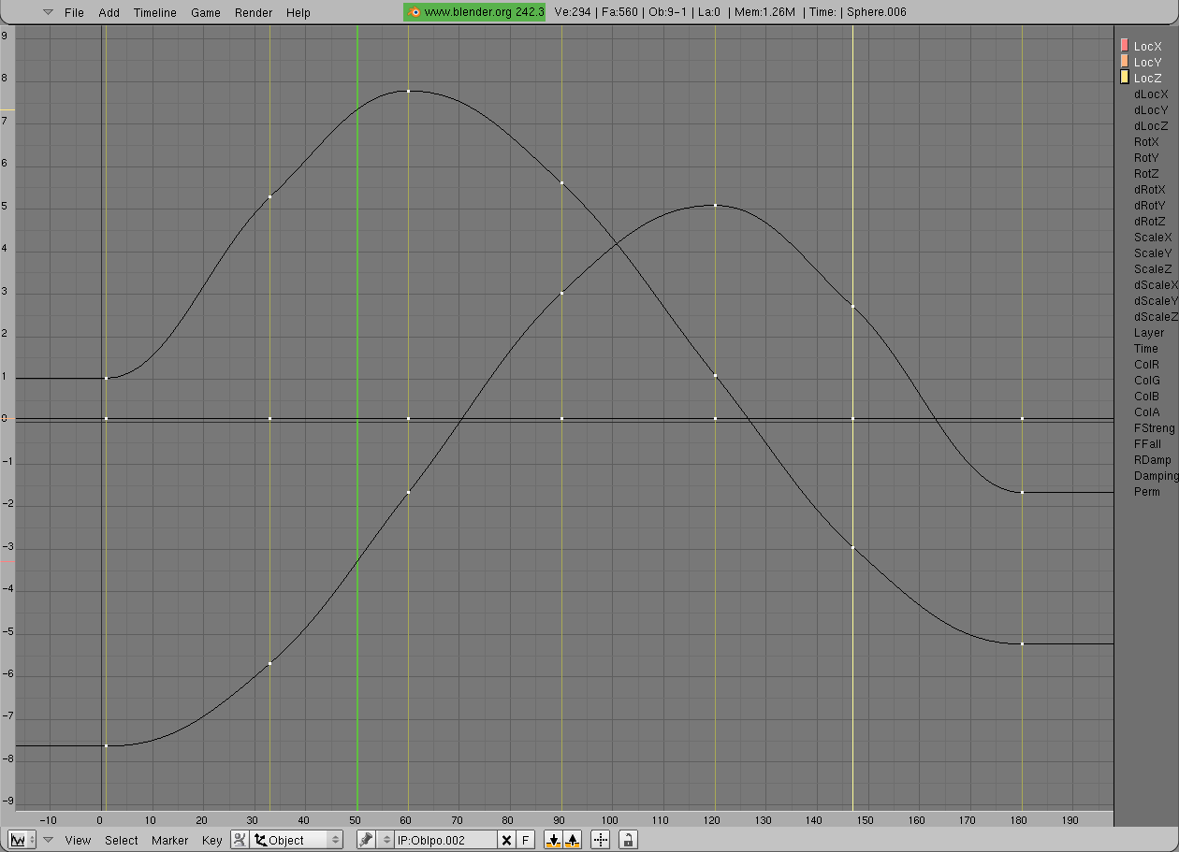Copy curves to buffer with down-arrow icon
Image resolution: width=1179 pixels, height=852 pixels.
(554, 840)
